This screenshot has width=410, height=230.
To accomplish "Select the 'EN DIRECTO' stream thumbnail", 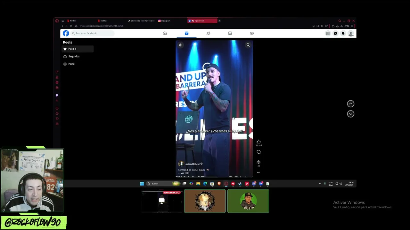I will click(162, 201).
